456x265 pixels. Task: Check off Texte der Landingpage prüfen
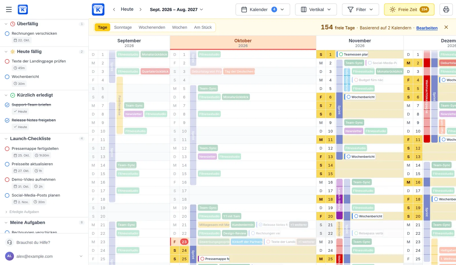click(x=7, y=61)
